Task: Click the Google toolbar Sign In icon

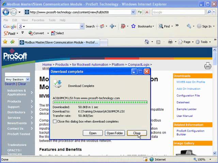Action: point(199,26)
